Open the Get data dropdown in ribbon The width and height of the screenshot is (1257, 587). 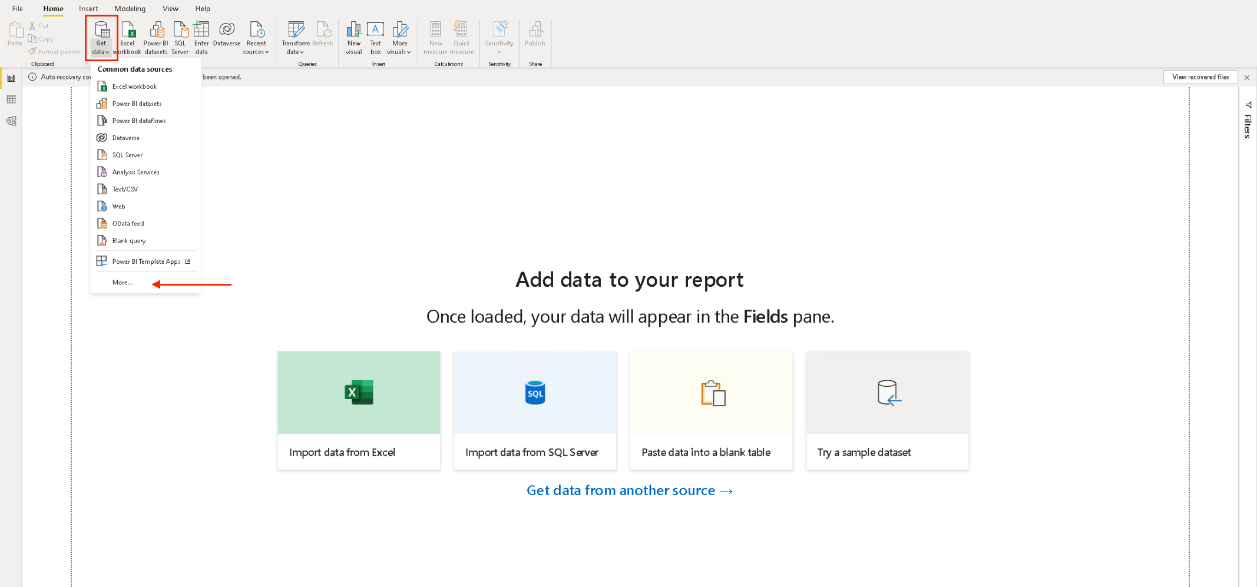(x=101, y=38)
